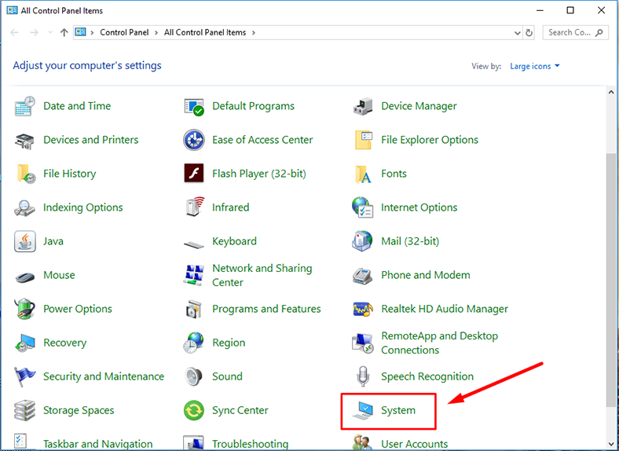
Task: Open Phone and Modem icon
Action: 362,276
